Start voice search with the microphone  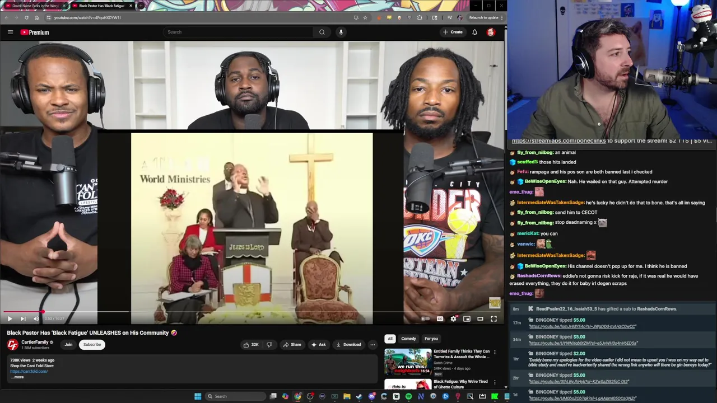pyautogui.click(x=341, y=32)
